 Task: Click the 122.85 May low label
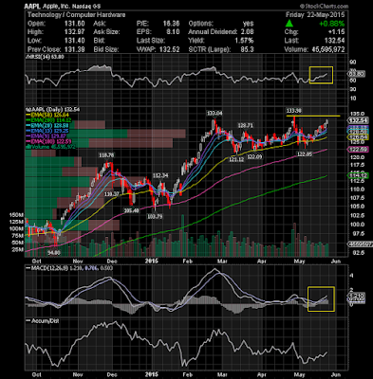(x=305, y=154)
